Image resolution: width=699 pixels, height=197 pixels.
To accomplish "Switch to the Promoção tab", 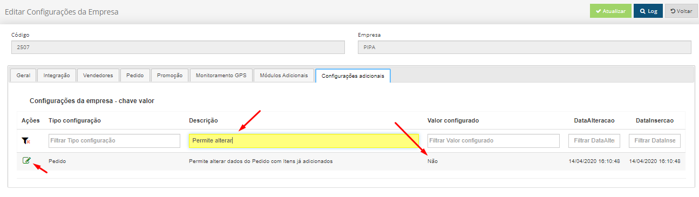I will (x=169, y=76).
